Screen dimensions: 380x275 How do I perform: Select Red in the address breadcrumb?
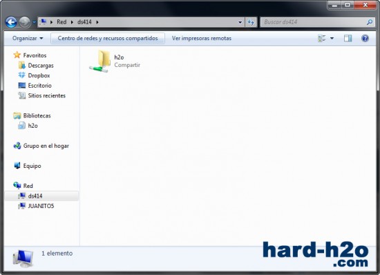click(x=61, y=22)
